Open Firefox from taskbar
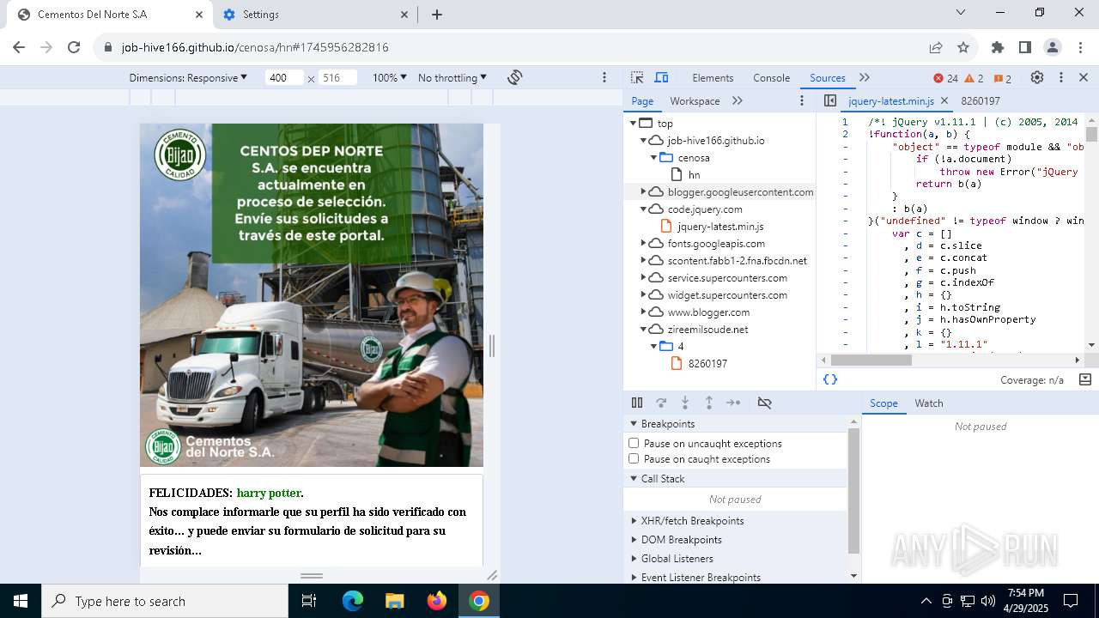 coord(437,601)
